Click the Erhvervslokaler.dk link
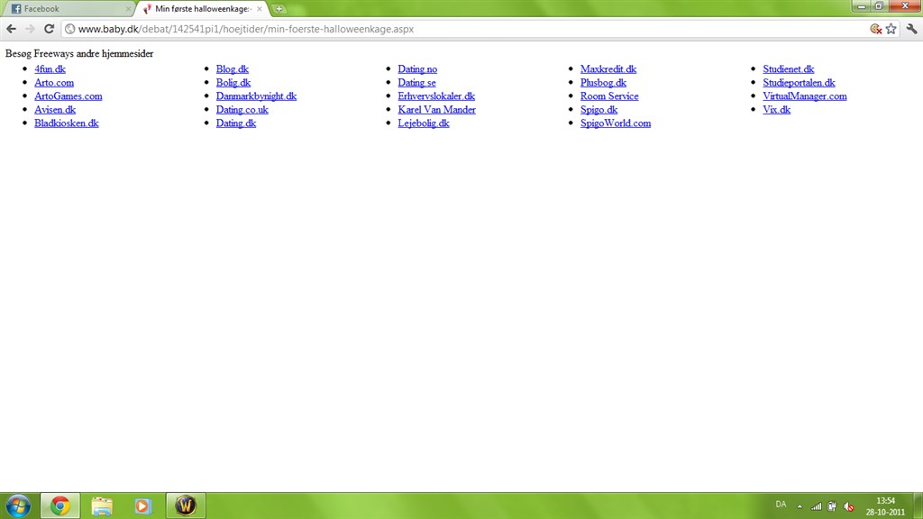The image size is (923, 519). [436, 96]
